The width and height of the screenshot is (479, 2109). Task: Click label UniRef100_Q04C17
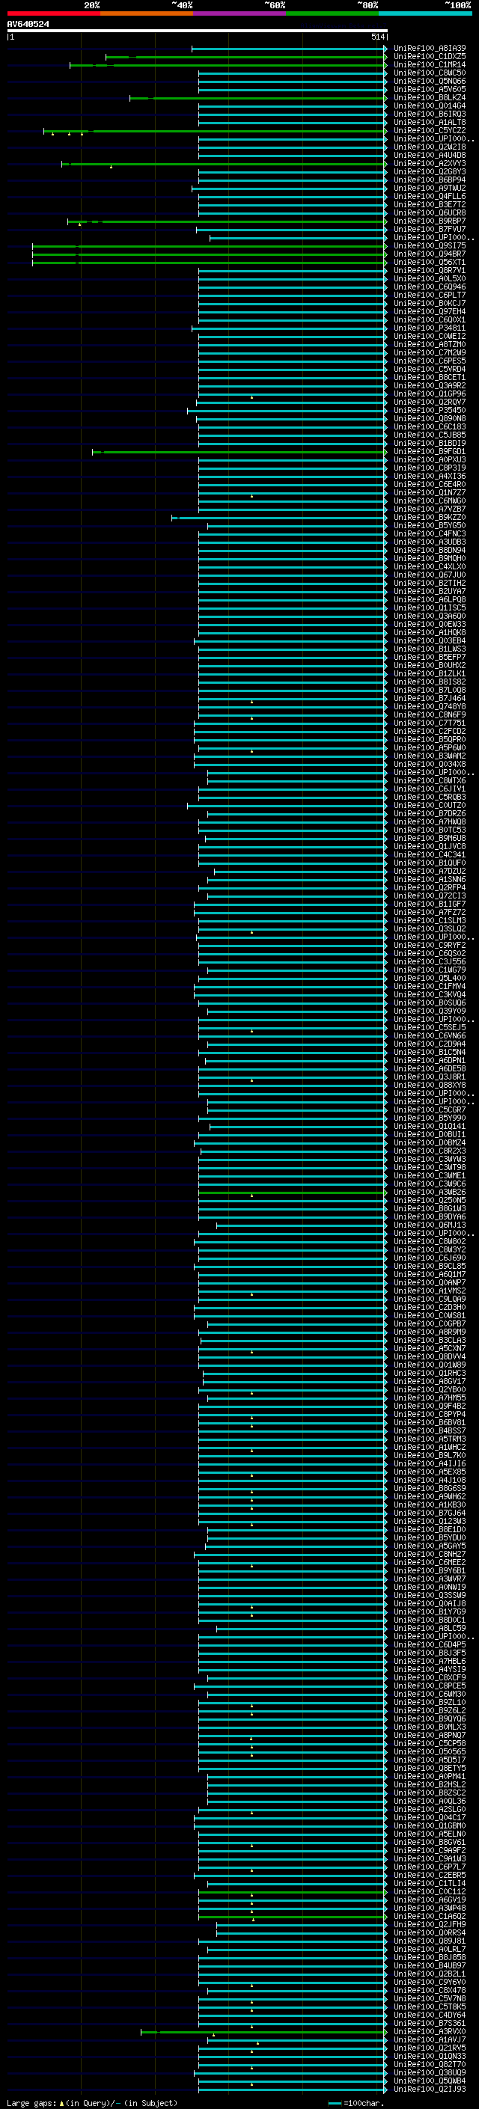(x=430, y=1817)
